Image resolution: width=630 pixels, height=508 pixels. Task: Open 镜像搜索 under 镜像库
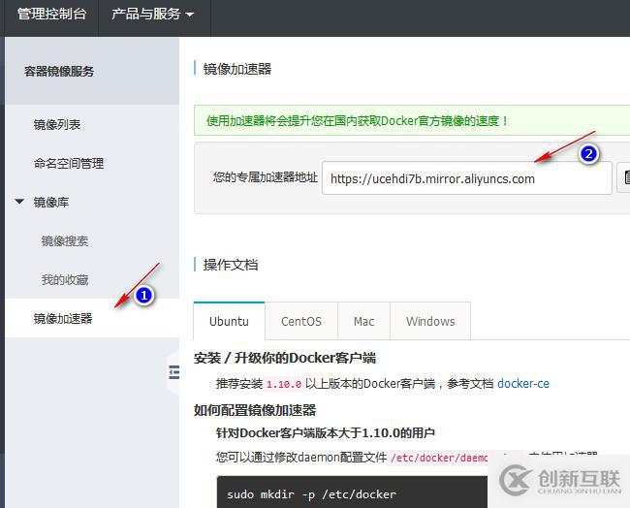coord(65,241)
